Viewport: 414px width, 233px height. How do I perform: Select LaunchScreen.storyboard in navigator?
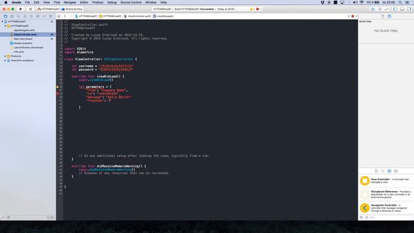tap(28, 47)
